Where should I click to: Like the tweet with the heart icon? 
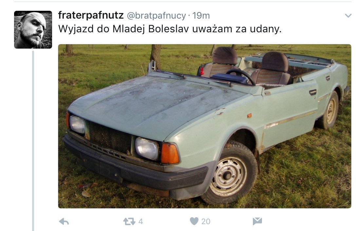[x=194, y=221]
